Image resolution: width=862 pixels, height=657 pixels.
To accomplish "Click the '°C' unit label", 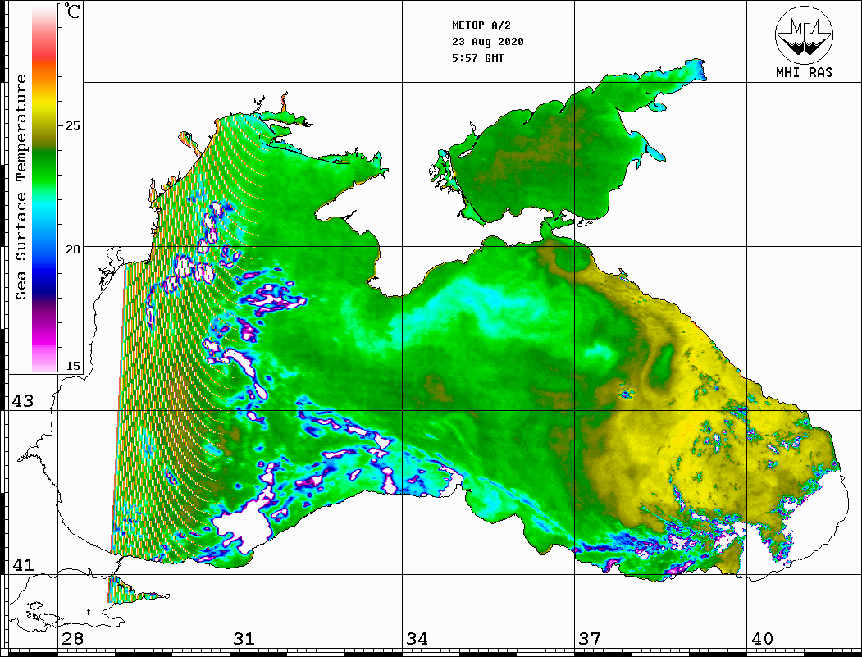I will point(71,11).
